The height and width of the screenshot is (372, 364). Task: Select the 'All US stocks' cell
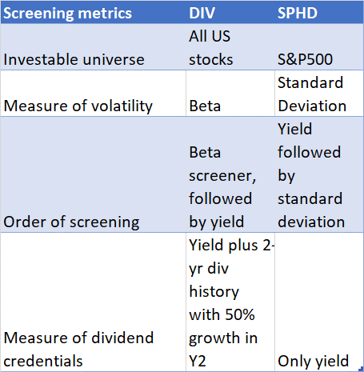click(230, 47)
